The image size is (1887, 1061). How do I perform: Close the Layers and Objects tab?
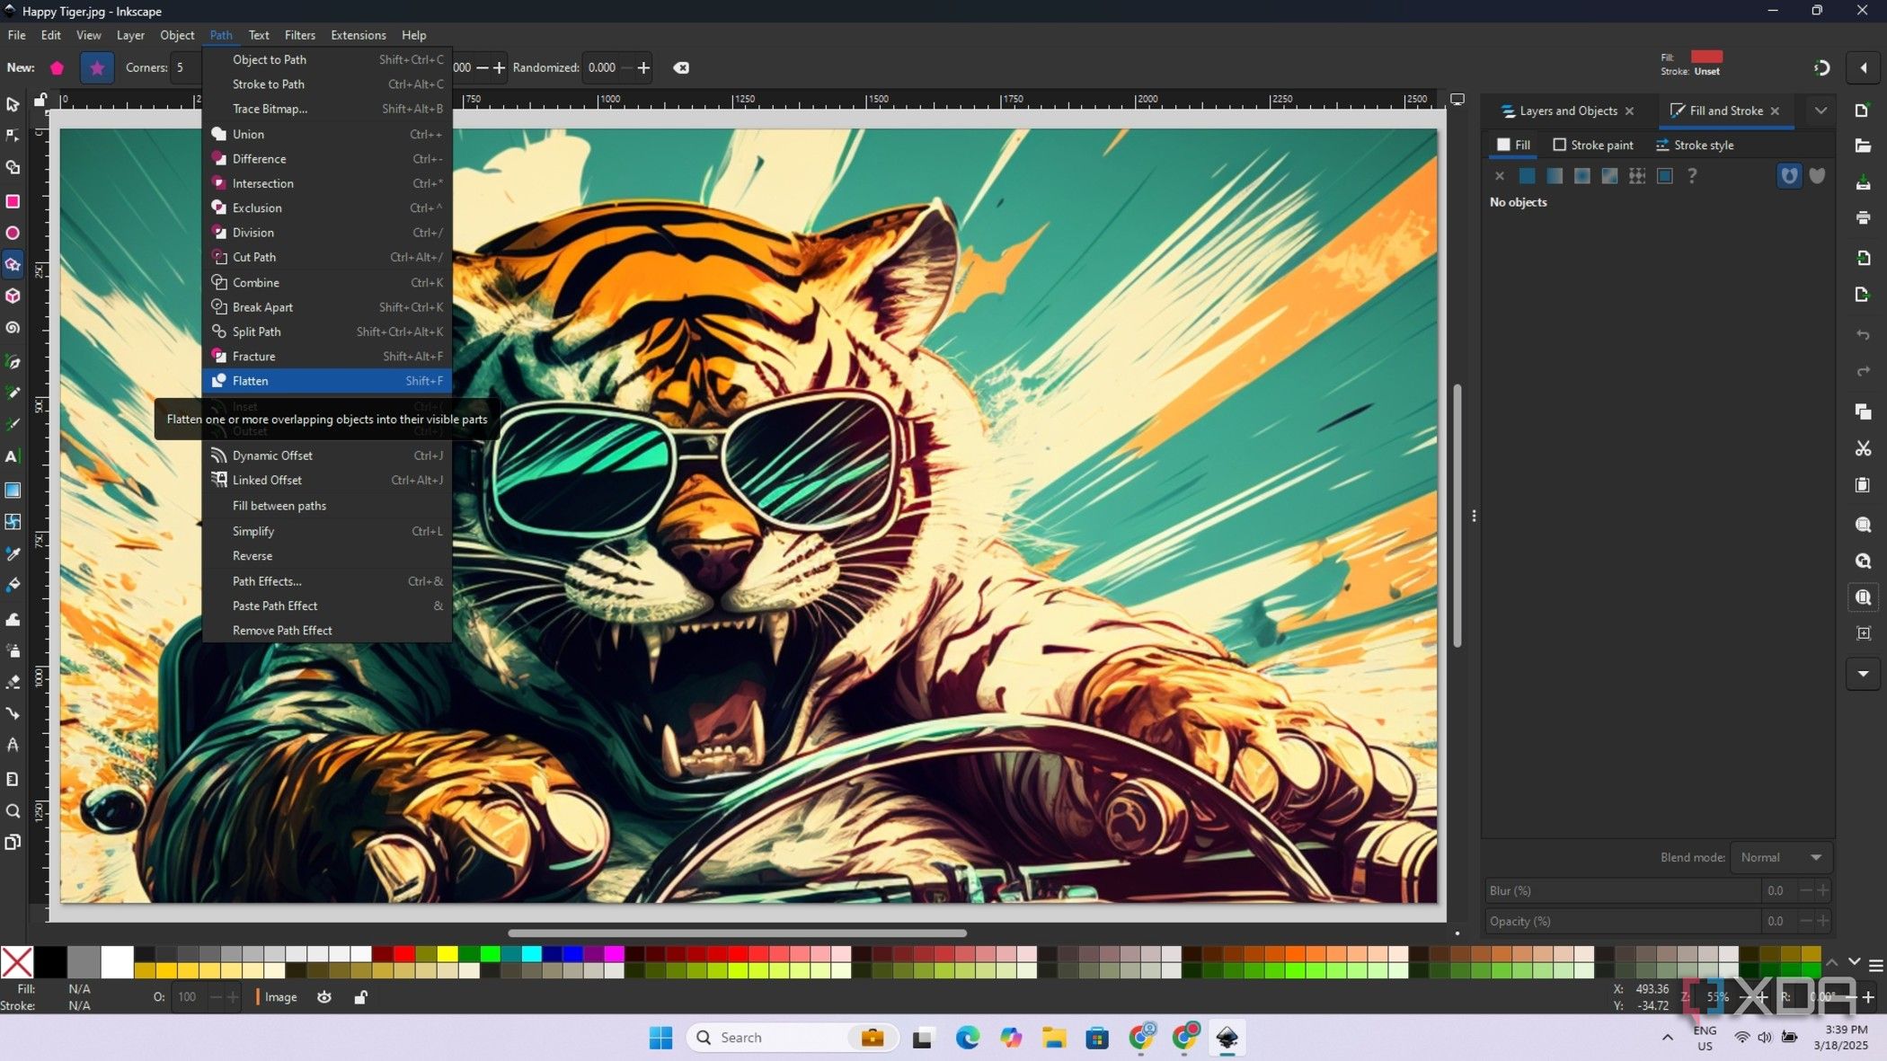pyautogui.click(x=1630, y=111)
